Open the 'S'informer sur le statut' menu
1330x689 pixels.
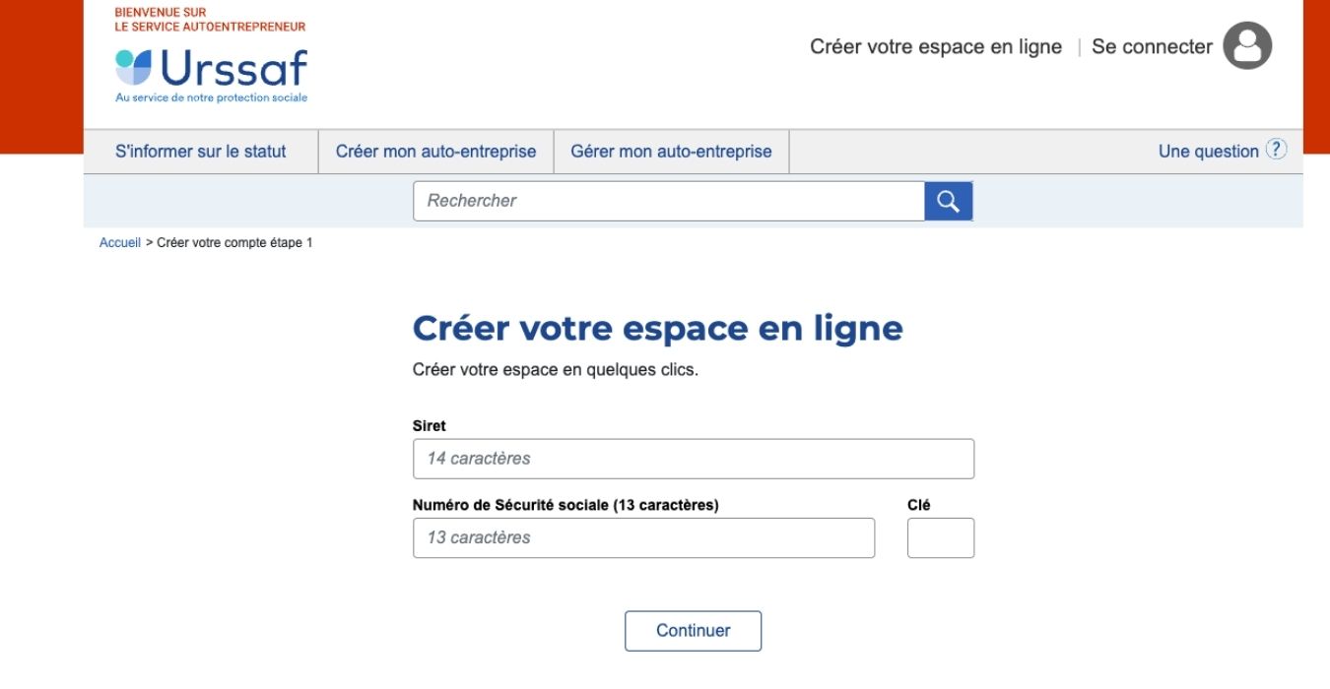click(200, 151)
